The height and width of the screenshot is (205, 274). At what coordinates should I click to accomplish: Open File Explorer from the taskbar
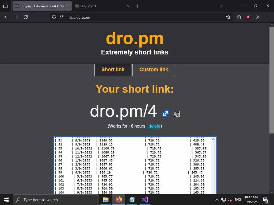coord(105,200)
